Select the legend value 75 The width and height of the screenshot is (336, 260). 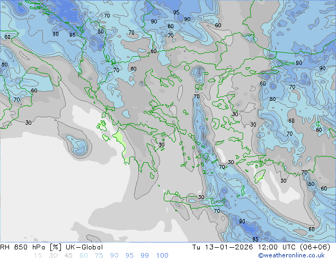(x=99, y=256)
